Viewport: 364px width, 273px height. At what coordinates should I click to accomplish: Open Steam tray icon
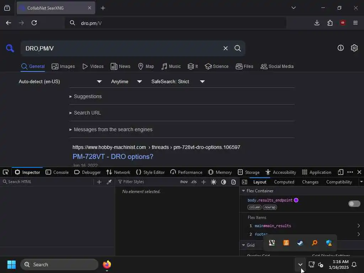coord(300,243)
